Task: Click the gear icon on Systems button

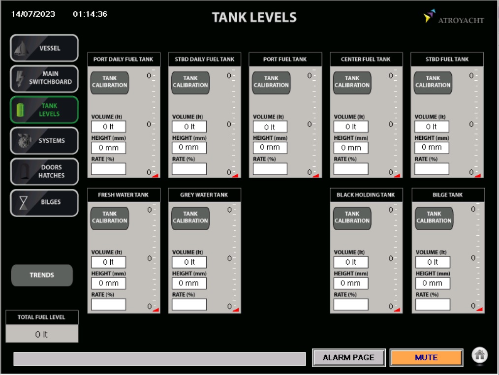Action: point(21,141)
